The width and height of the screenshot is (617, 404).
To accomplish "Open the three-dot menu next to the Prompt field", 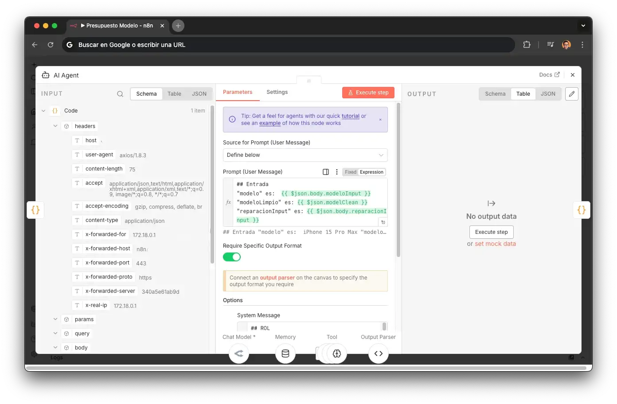I will coord(337,171).
